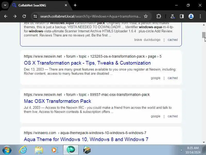
Task: Open Mac OSX Transformation Pack result
Action: pos(57,101)
